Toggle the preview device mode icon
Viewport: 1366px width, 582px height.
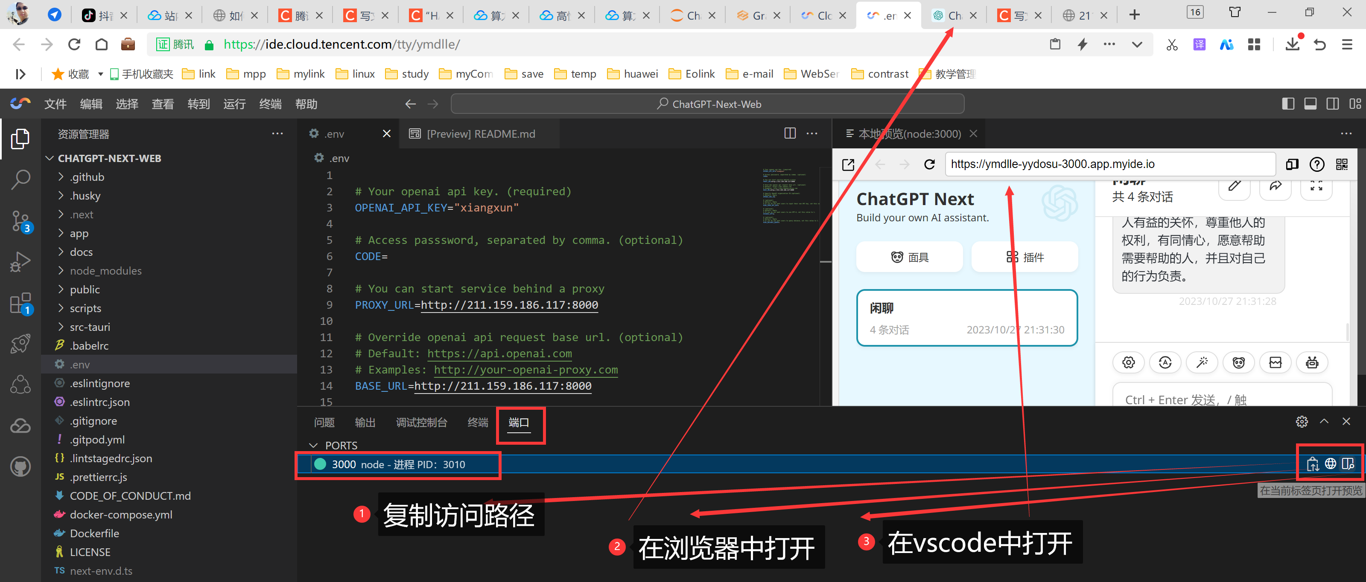coord(1292,164)
